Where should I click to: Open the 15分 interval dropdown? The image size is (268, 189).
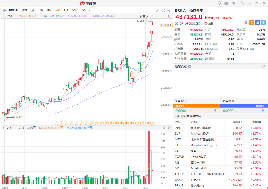(x=85, y=10)
